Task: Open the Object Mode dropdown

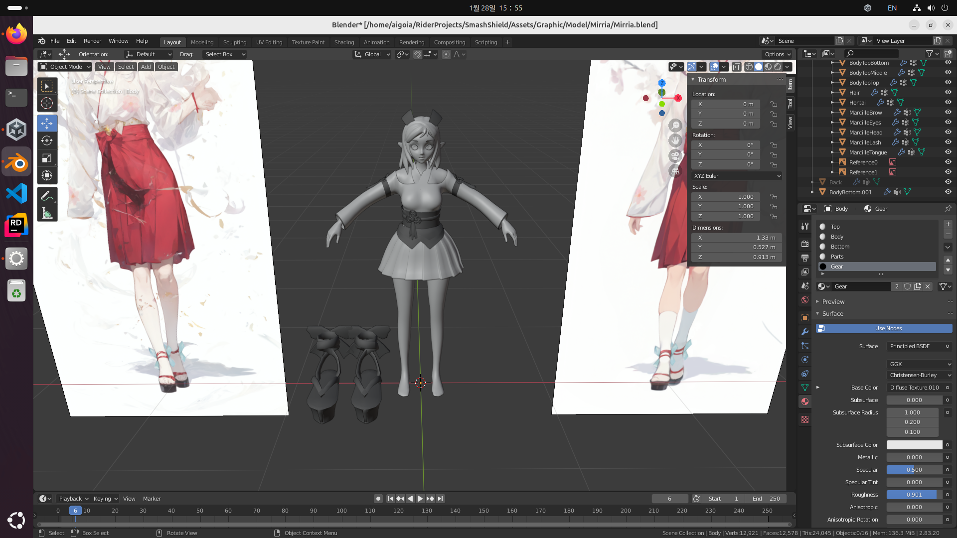Action: [65, 67]
